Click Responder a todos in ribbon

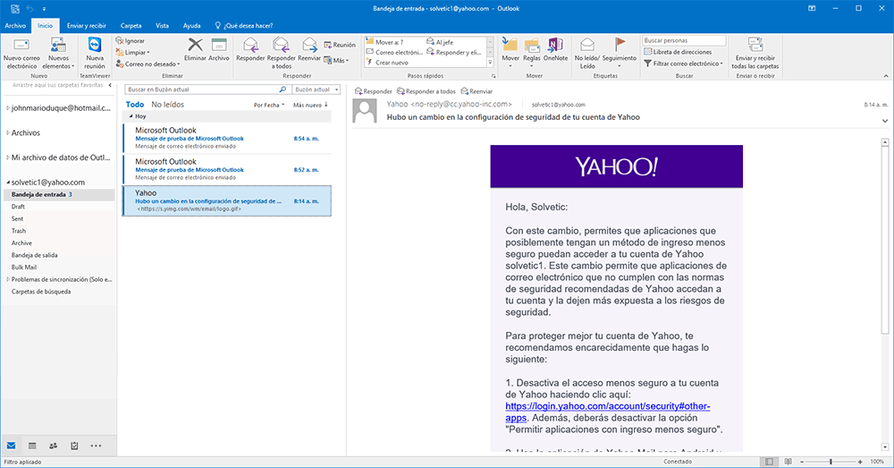coord(281,53)
